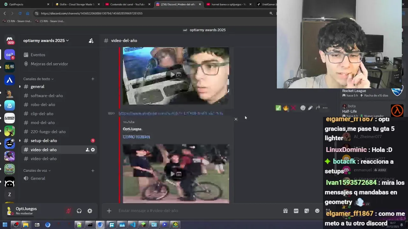408x229 pixels.
Task: Open Visual Studio Code from taskbar
Action: (x=133, y=225)
